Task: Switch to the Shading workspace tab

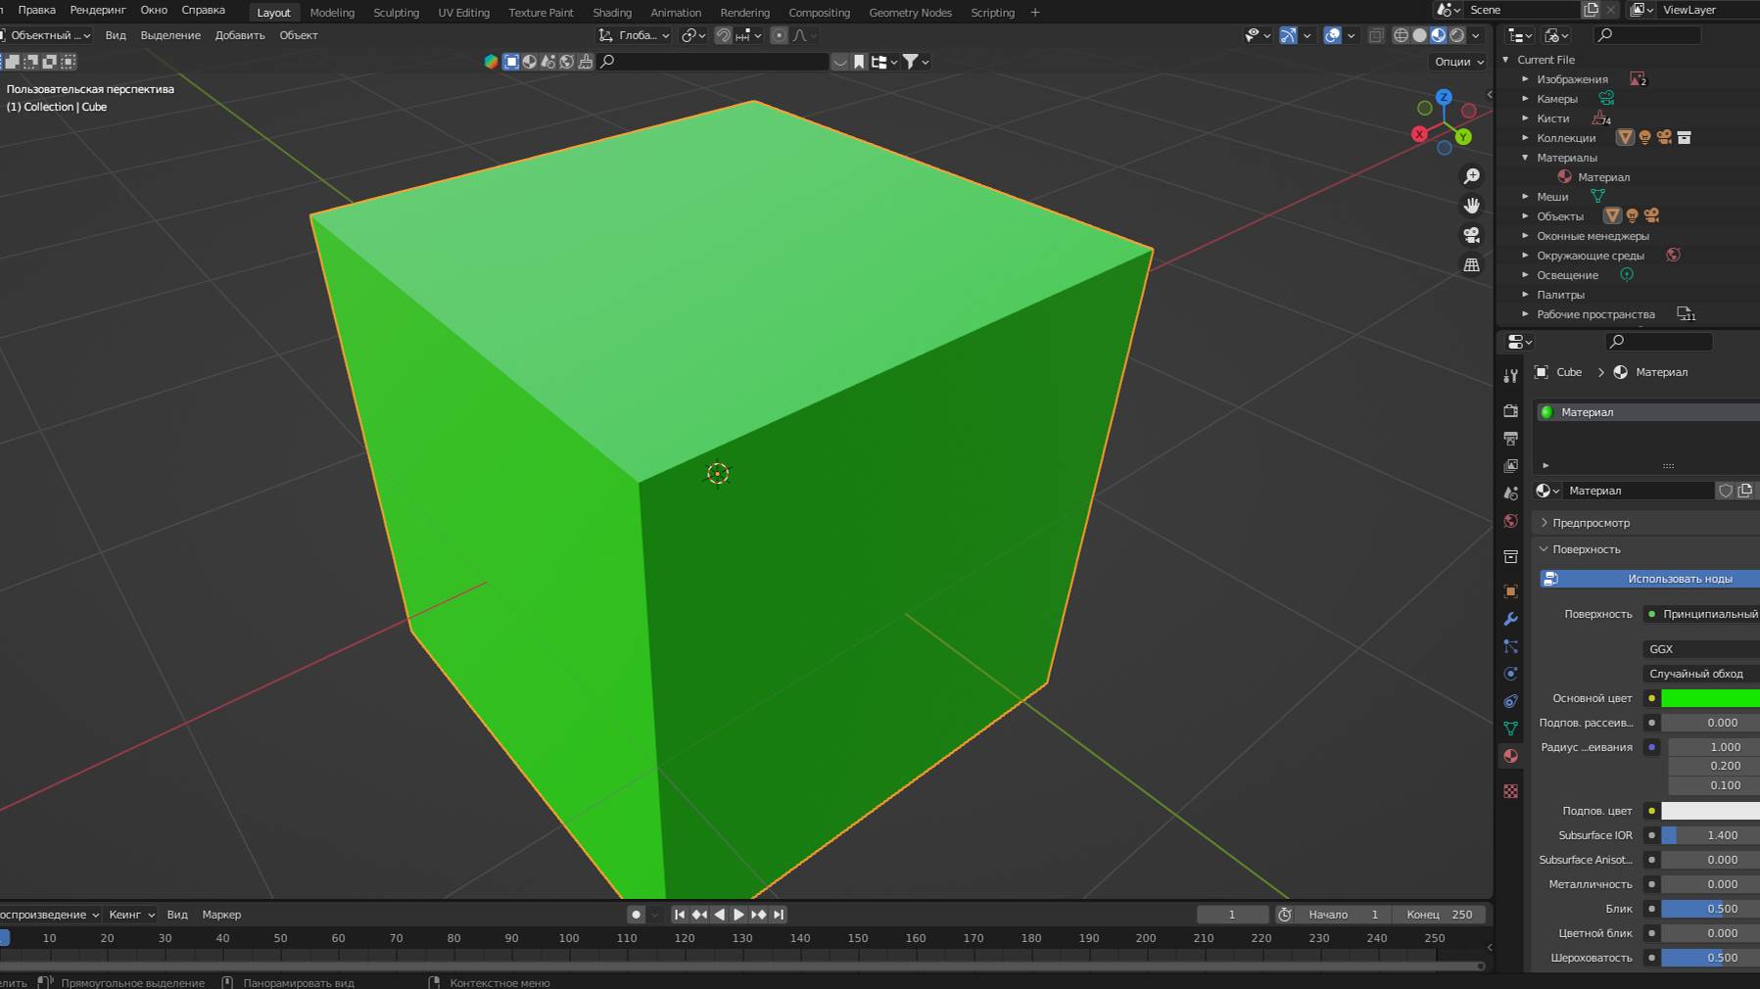Action: click(x=612, y=13)
